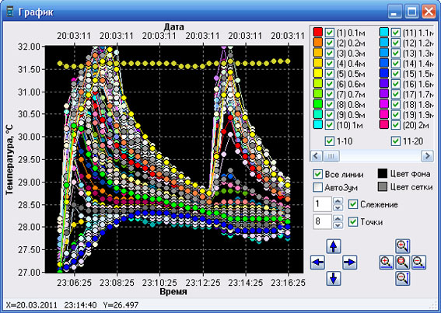441x313 pixels.
Task: Disable the Слежение checkbox
Action: pyautogui.click(x=352, y=204)
